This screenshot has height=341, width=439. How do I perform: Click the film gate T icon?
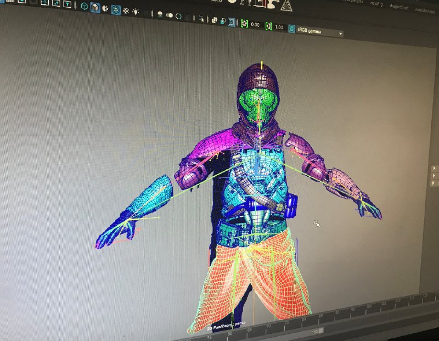coord(67,4)
